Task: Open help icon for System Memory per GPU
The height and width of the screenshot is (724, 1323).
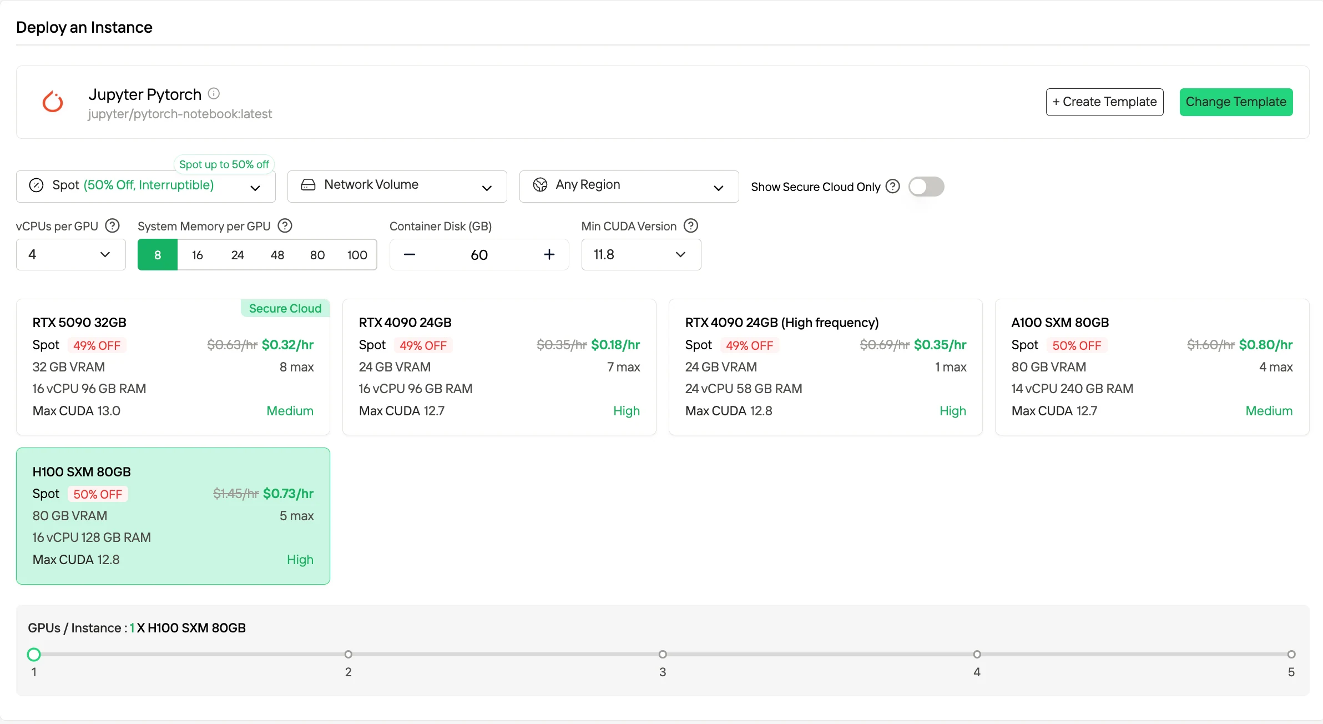Action: [x=285, y=226]
